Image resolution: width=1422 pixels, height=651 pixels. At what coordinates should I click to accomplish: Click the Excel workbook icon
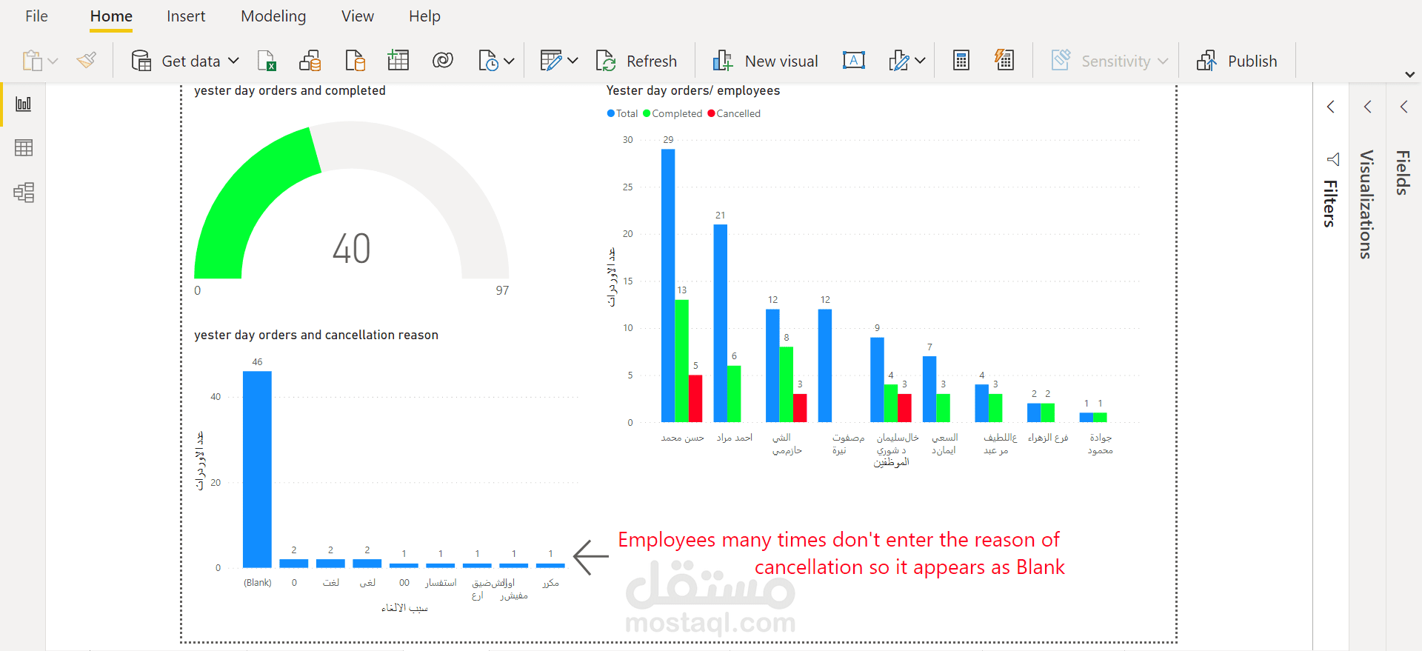click(267, 61)
